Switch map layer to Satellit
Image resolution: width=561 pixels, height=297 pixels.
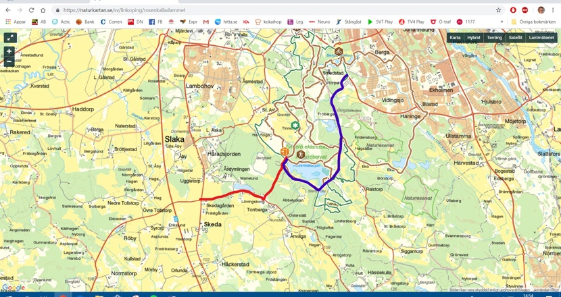click(x=515, y=38)
